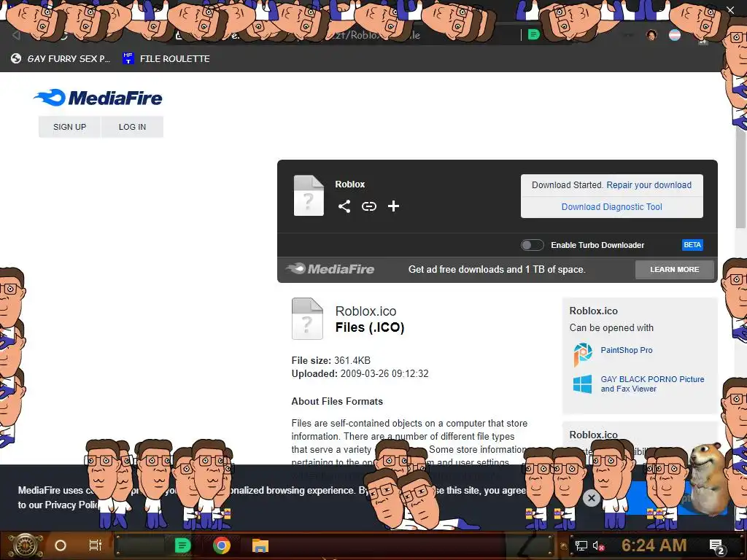
Task: Open the Repair your download link
Action: click(x=649, y=184)
